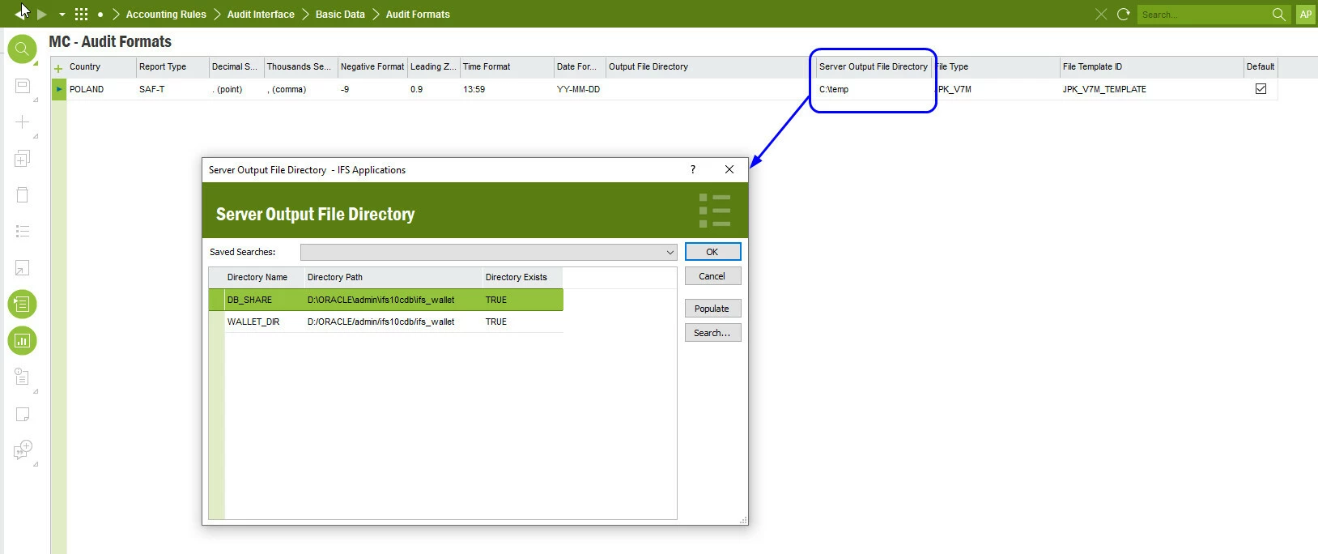The image size is (1318, 554).
Task: Click the refresh icon in top bar
Action: tap(1123, 14)
